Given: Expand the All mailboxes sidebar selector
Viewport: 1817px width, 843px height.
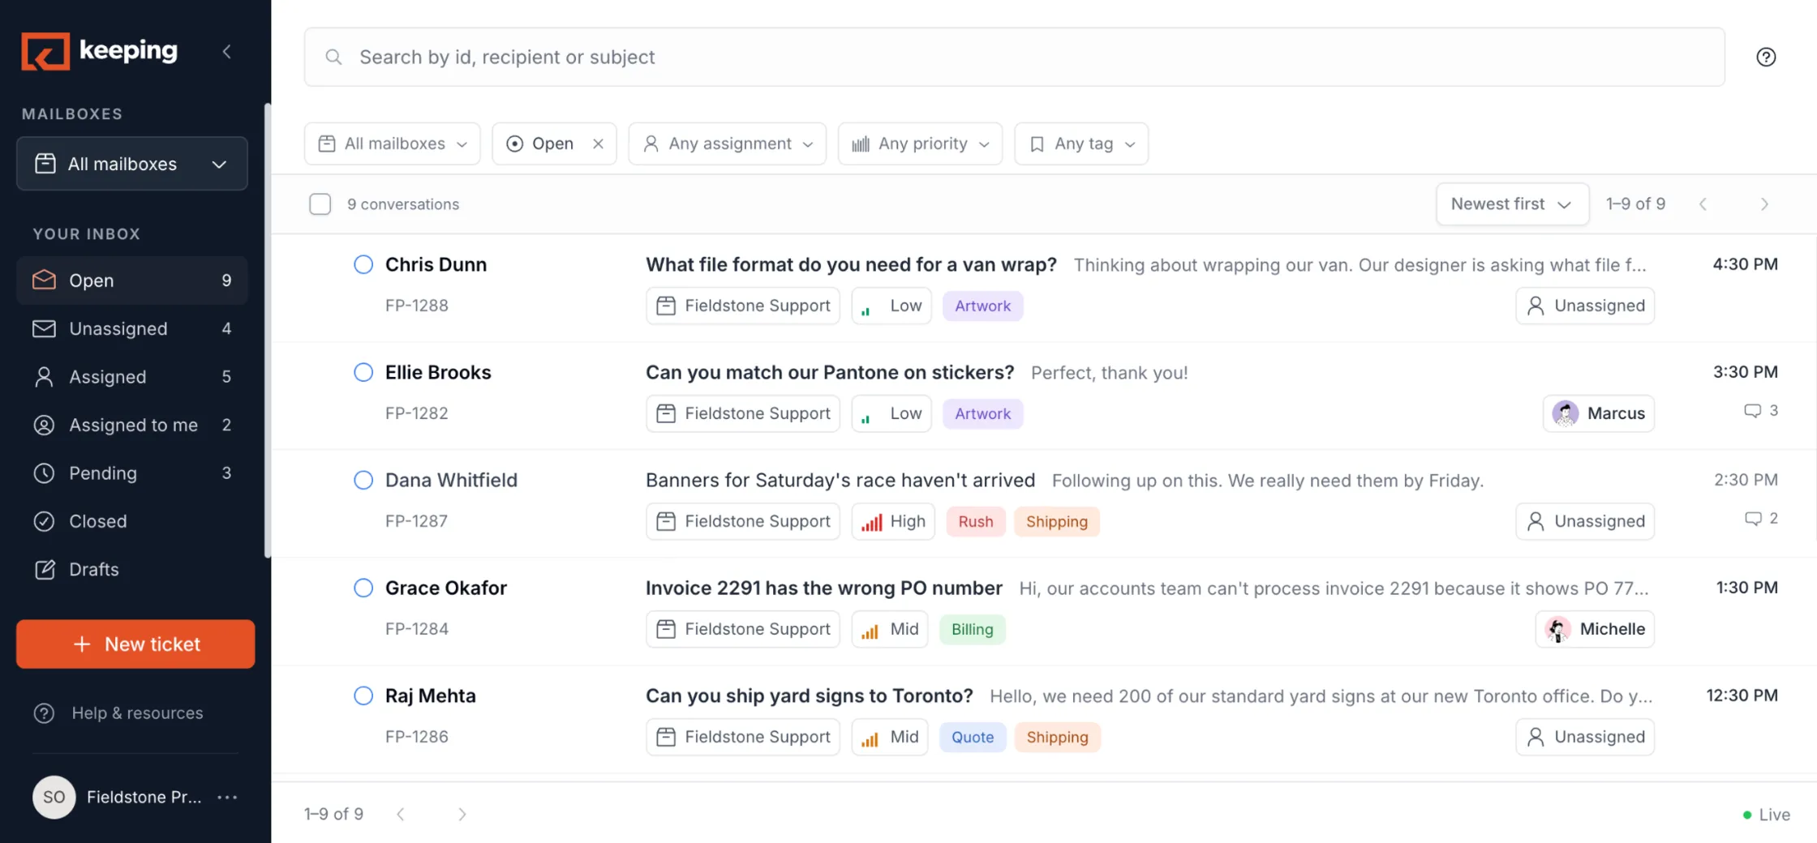Looking at the screenshot, I should point(132,164).
